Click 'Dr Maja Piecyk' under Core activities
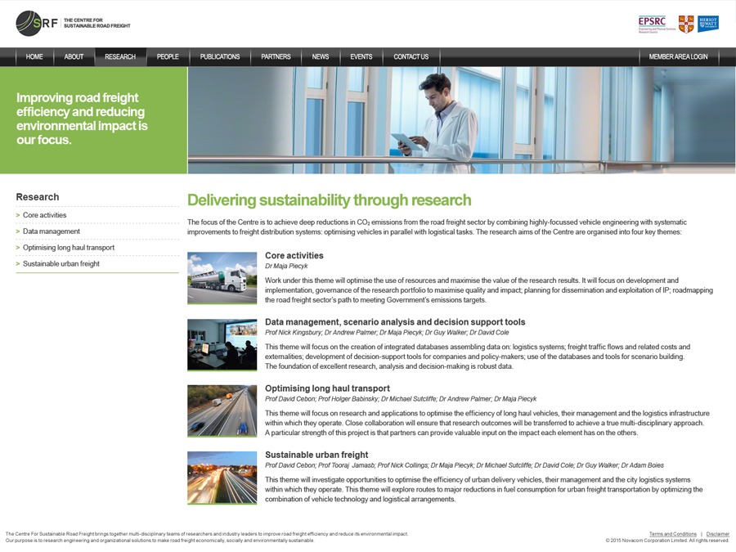Screen dimensions: 736x552 point(286,266)
